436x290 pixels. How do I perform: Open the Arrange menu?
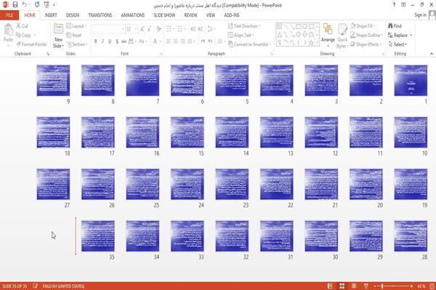(328, 36)
